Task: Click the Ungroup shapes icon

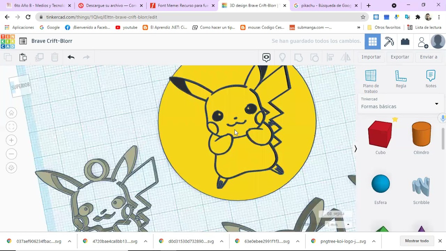Action: click(314, 57)
